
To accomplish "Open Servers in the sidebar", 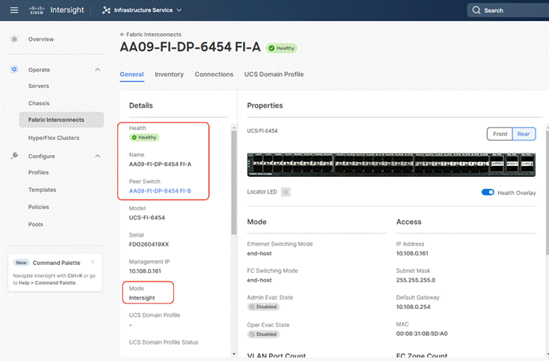I will [39, 86].
